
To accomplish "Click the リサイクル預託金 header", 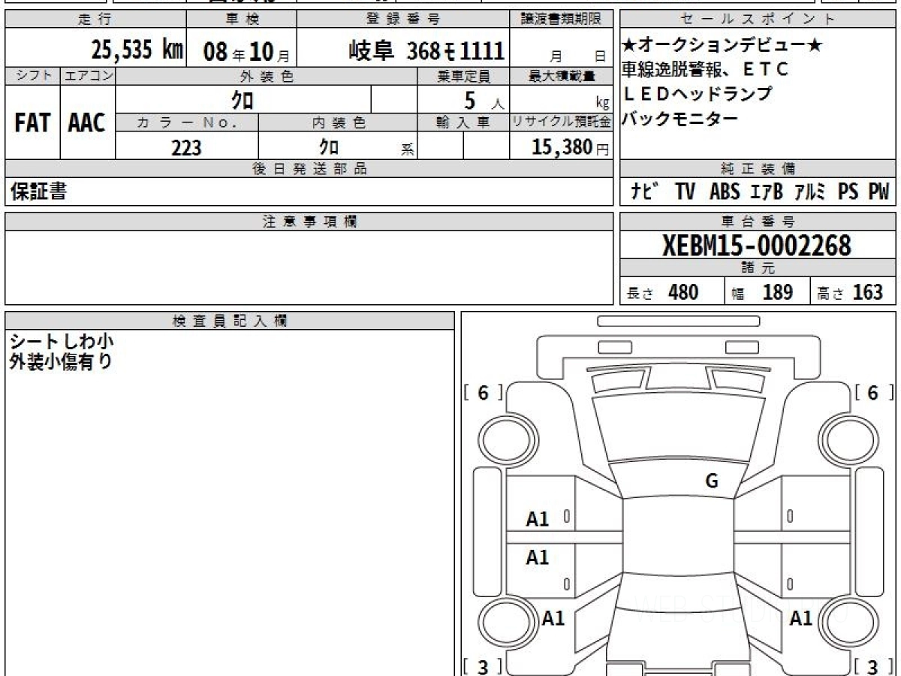I will 561,123.
